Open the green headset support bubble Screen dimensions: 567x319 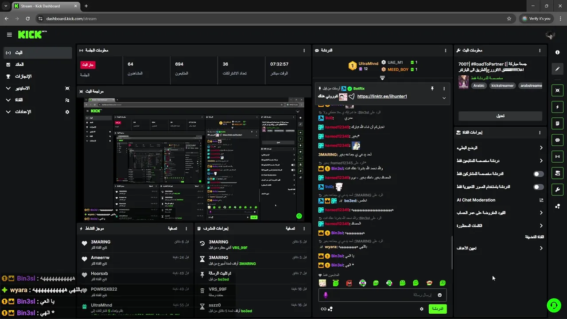[x=553, y=305]
